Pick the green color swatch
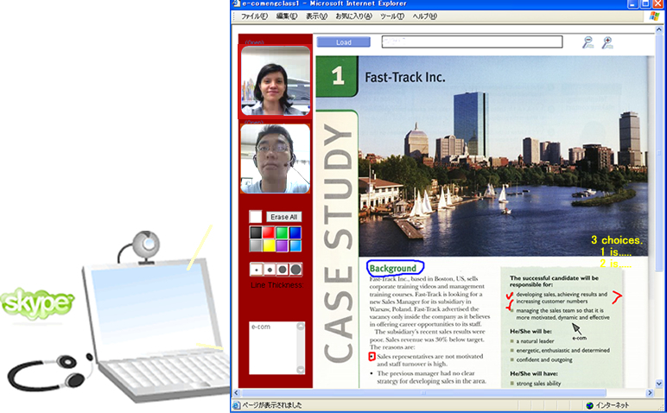667x413 pixels. 282,232
